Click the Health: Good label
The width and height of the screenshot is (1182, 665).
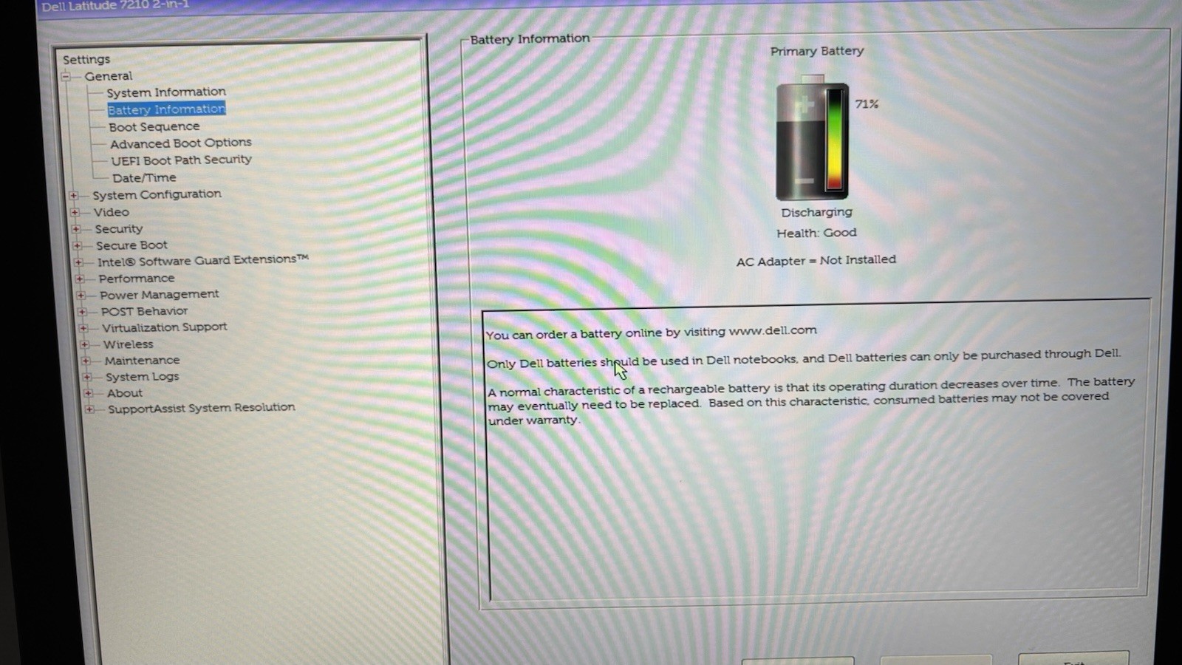point(817,233)
